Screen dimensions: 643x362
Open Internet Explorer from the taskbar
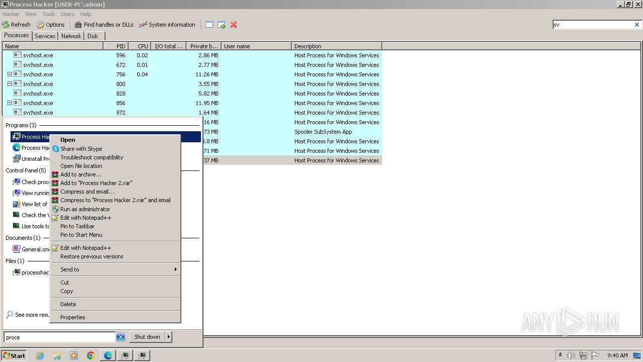pos(40,355)
